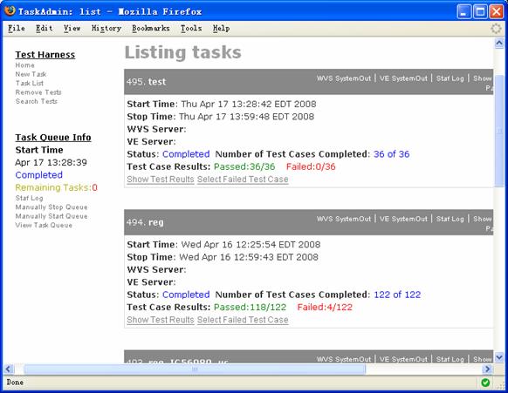
Task: Open WVS SystemOut for task 494
Action: (x=344, y=219)
